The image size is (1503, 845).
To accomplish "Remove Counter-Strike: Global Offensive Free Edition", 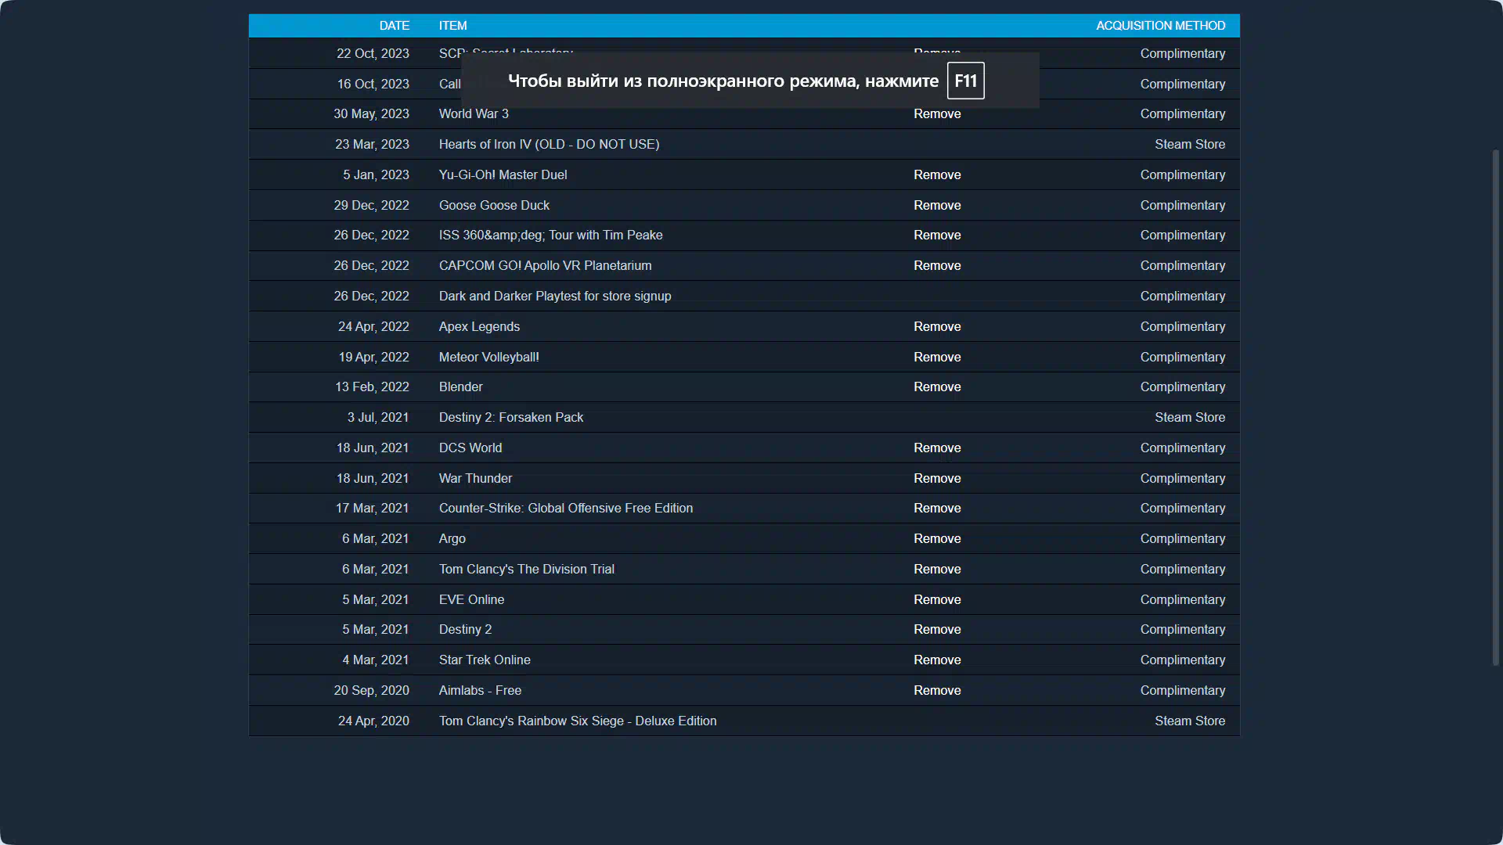I will 937,509.
